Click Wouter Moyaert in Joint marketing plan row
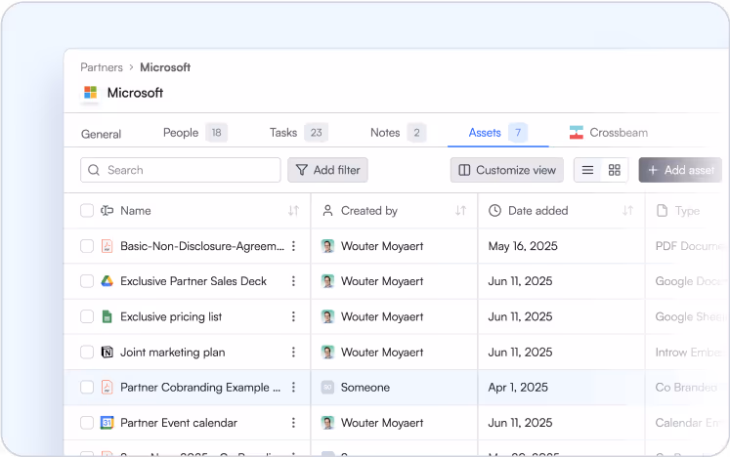 pyautogui.click(x=382, y=353)
